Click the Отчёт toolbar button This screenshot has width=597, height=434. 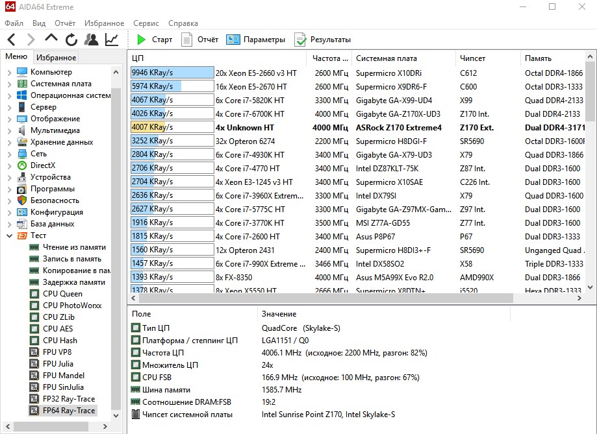point(200,40)
